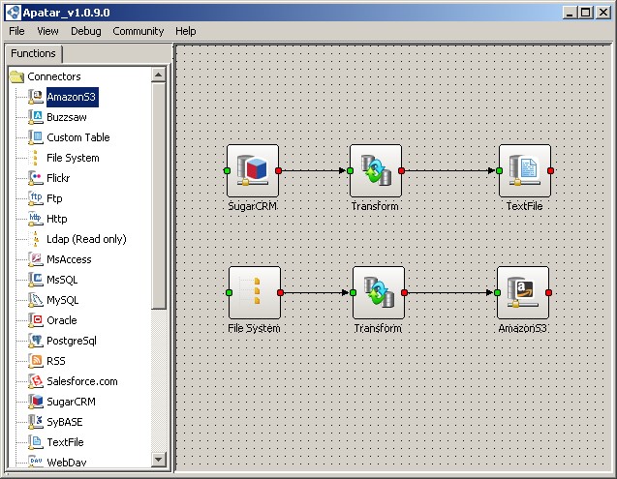The height and width of the screenshot is (479, 617).
Task: Click the red output port of AmazonS3 node
Action: click(548, 292)
